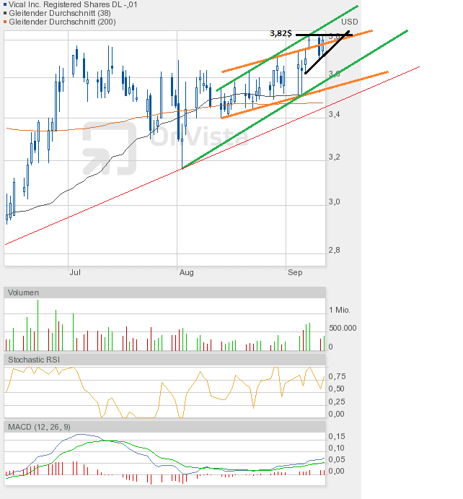Click the OnVista watermark logo icon
Viewport: 463px width, 499px height.
(110, 148)
